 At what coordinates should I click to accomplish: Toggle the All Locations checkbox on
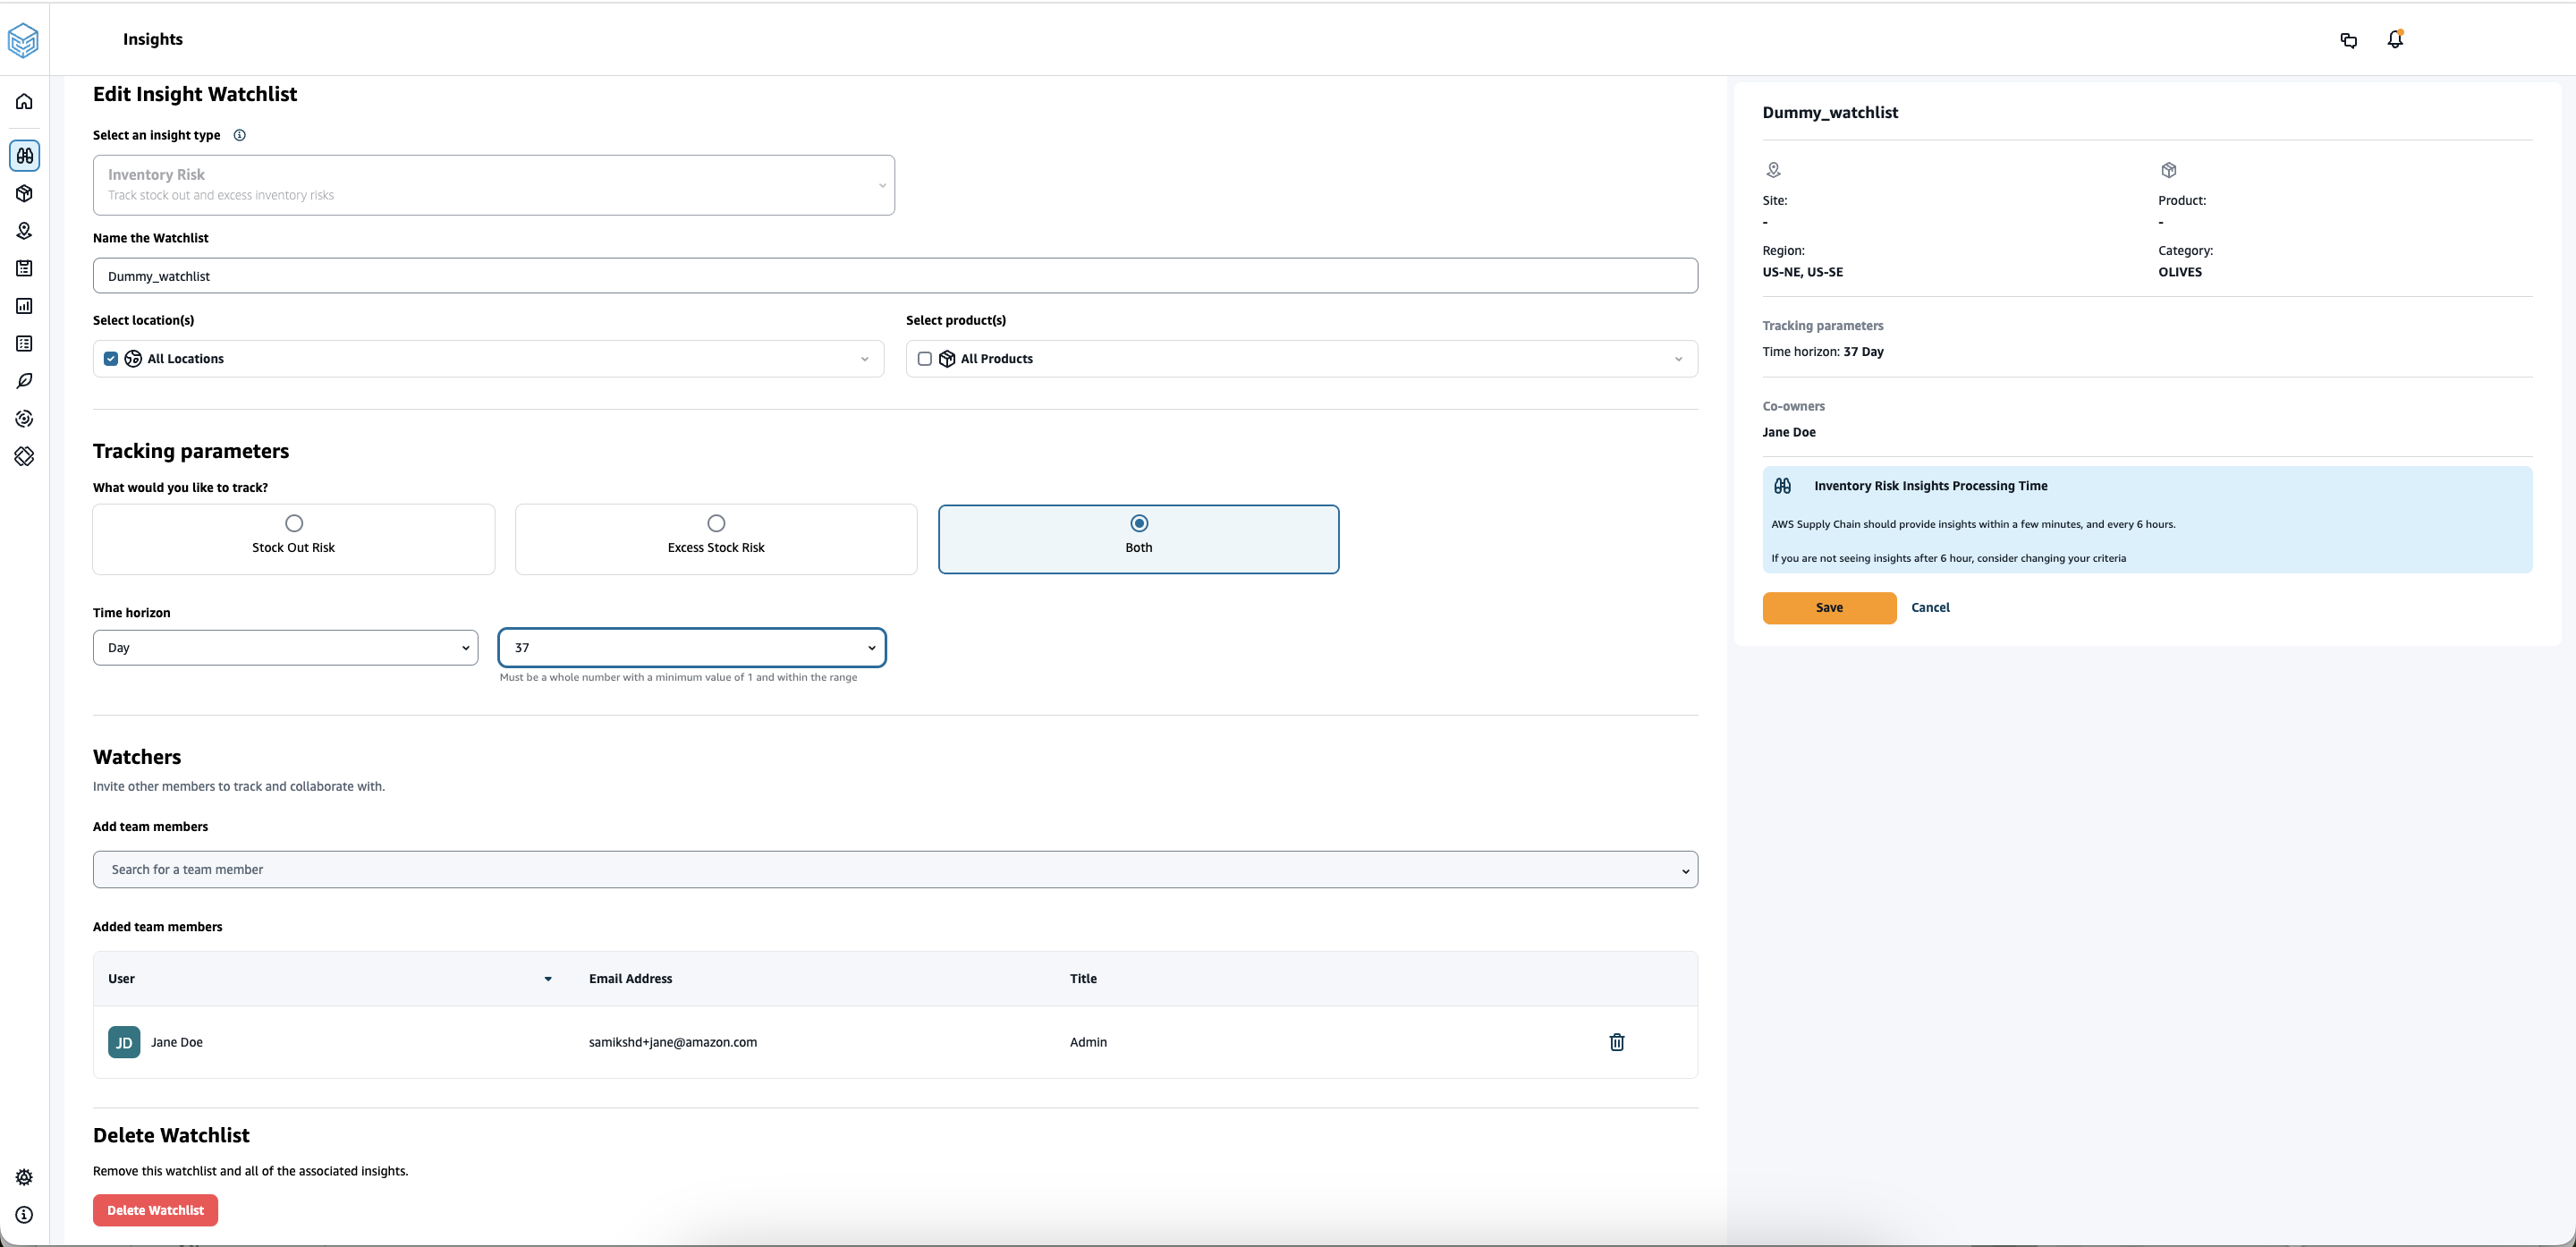pyautogui.click(x=112, y=358)
